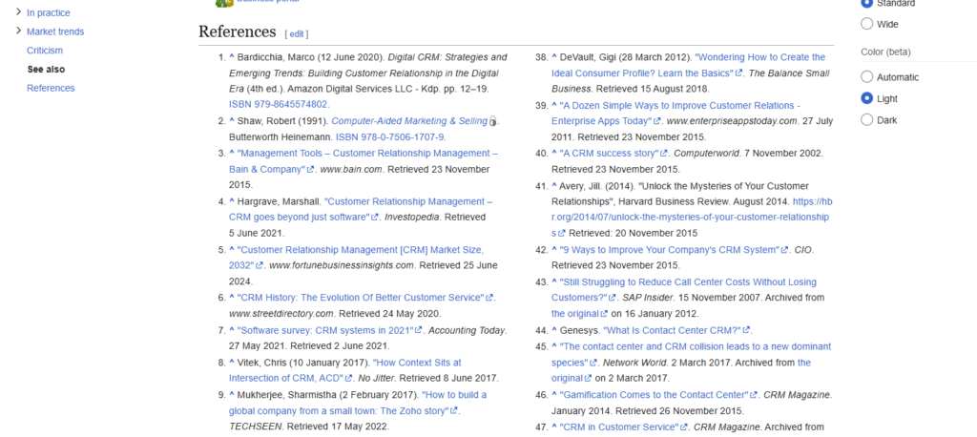Expand the Market trends sidebar section
This screenshot has height=437, width=977.
pyautogui.click(x=18, y=31)
